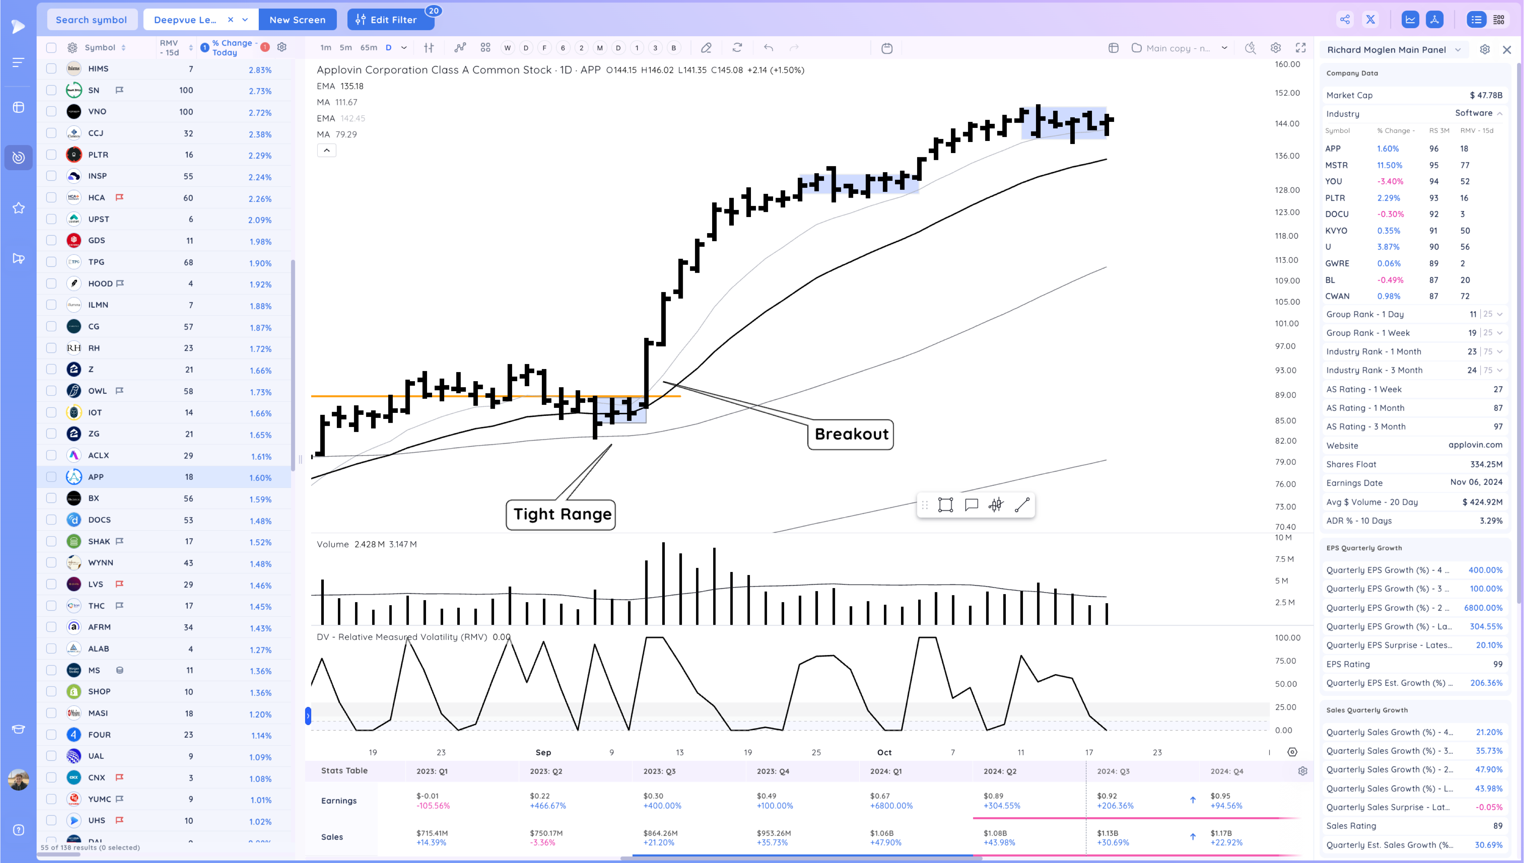Screen dimensions: 1524x863
Task: Select the rectangle drawing tool
Action: click(x=946, y=505)
